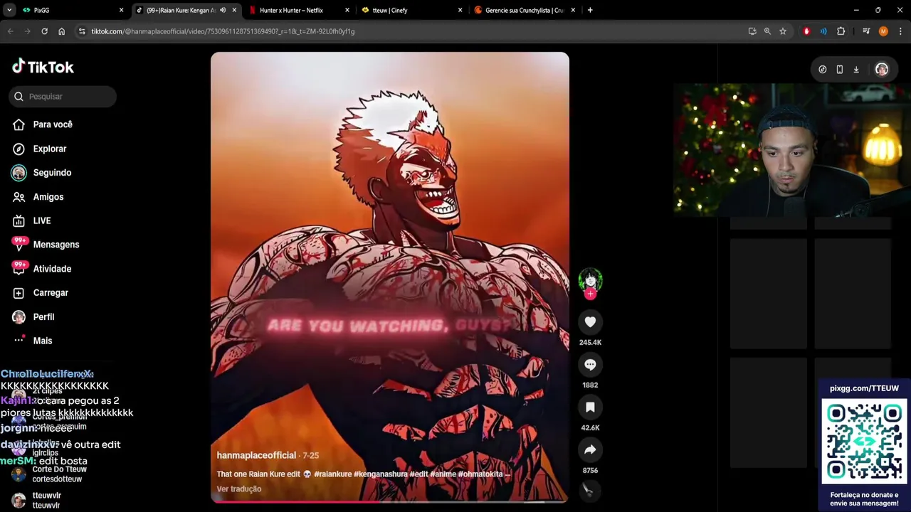
Task: Open the spinning music disc icon
Action: click(x=590, y=490)
